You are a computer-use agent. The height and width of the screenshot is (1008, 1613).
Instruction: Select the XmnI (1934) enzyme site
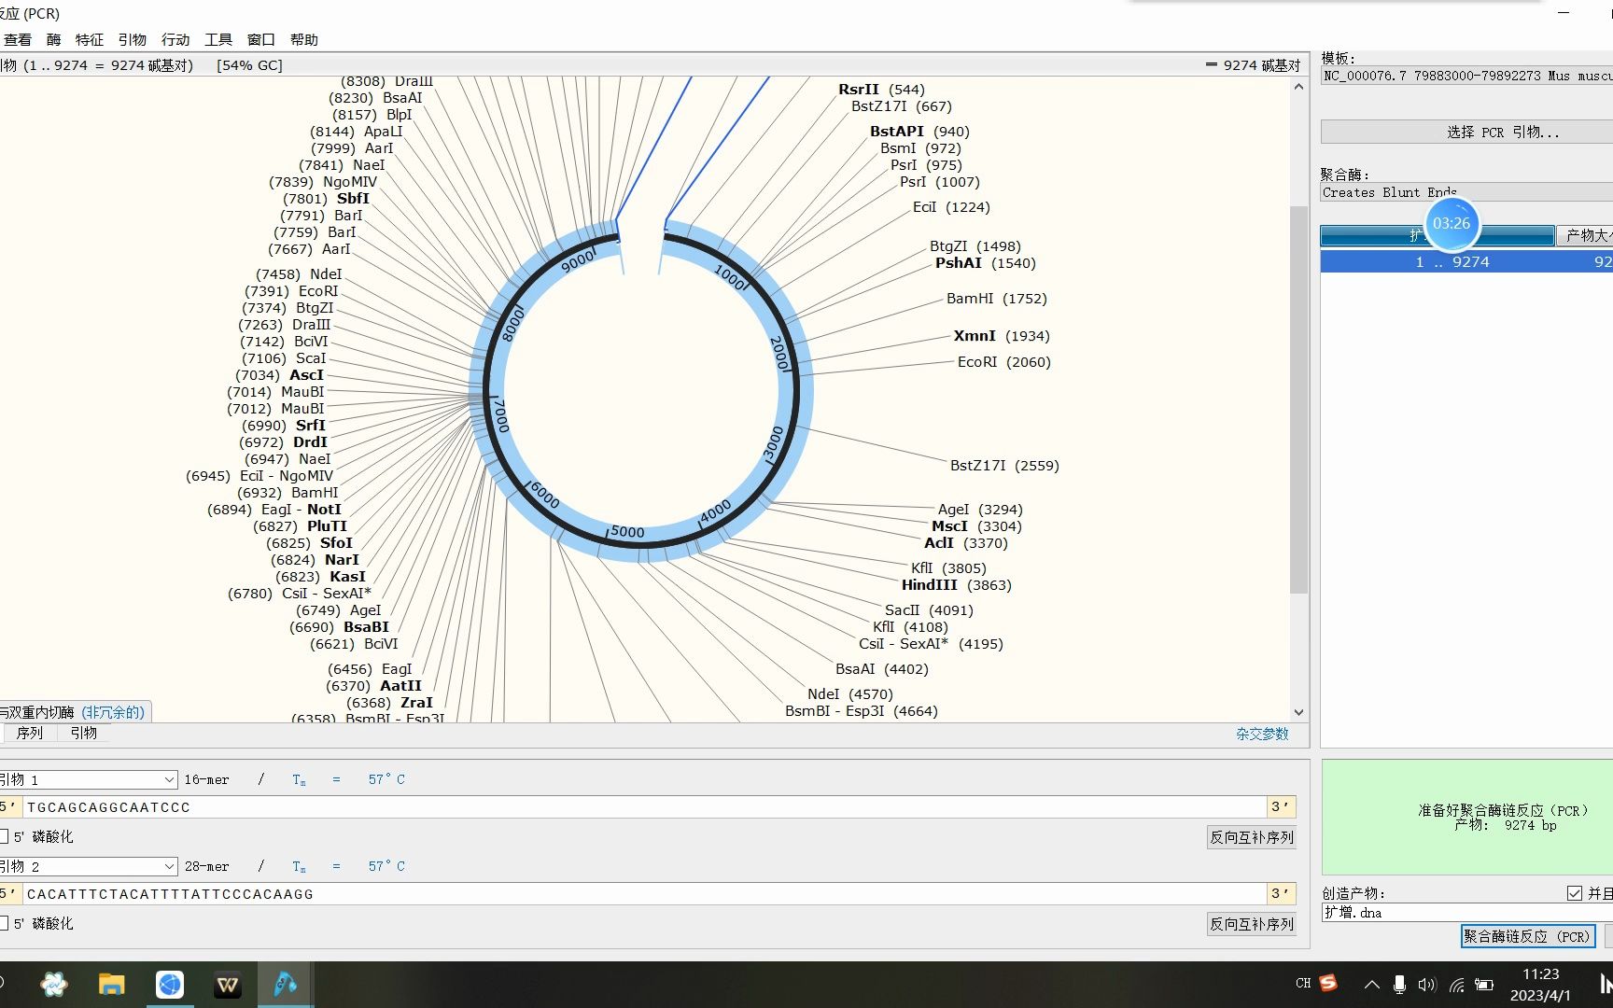1002,336
